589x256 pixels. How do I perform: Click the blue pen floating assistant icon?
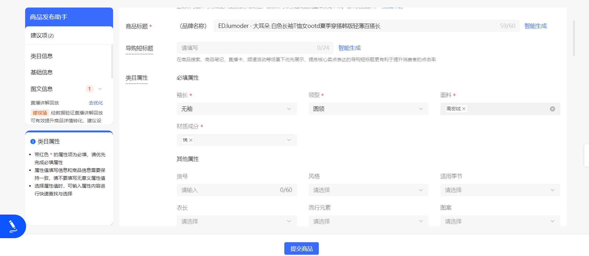(13, 226)
